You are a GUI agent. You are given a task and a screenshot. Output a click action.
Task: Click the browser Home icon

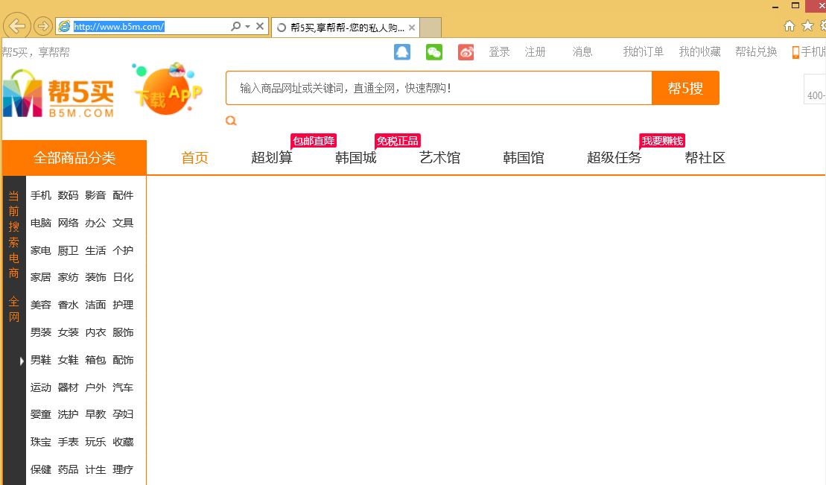(789, 26)
